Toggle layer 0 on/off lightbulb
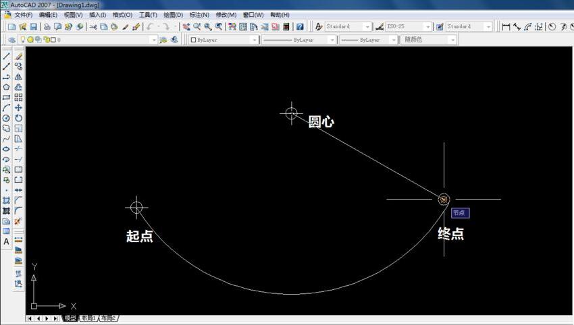Screen dimensions: 574x325 click(x=23, y=40)
